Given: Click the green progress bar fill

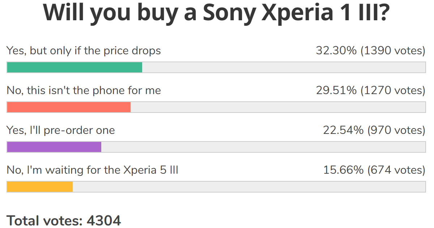Looking at the screenshot, I should pos(75,67).
